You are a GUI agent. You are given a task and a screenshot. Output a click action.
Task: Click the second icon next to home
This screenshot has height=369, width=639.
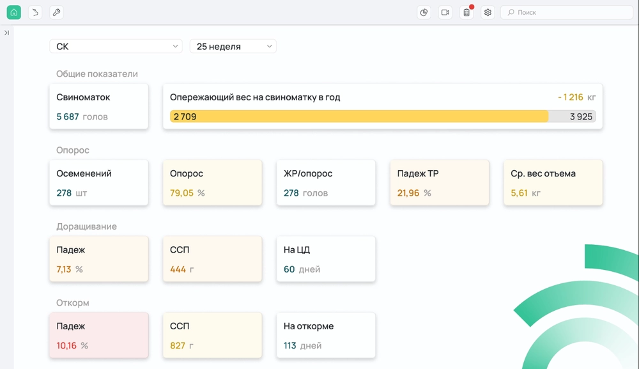[x=35, y=12]
